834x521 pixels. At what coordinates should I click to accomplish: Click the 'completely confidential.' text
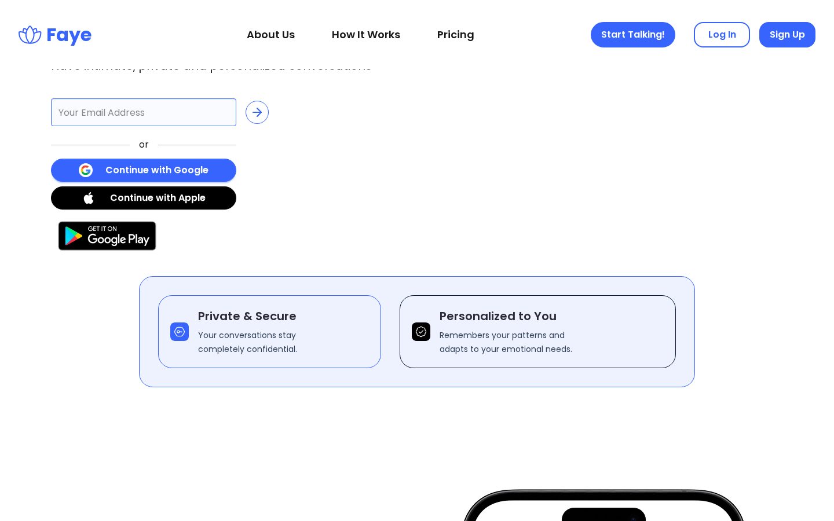pyautogui.click(x=247, y=349)
